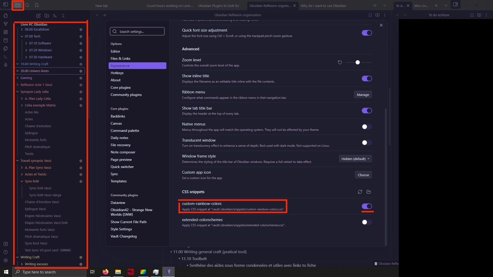Viewport: 493px width, 277px height.
Task: Reload CSS snippets icon
Action: pos(360,192)
